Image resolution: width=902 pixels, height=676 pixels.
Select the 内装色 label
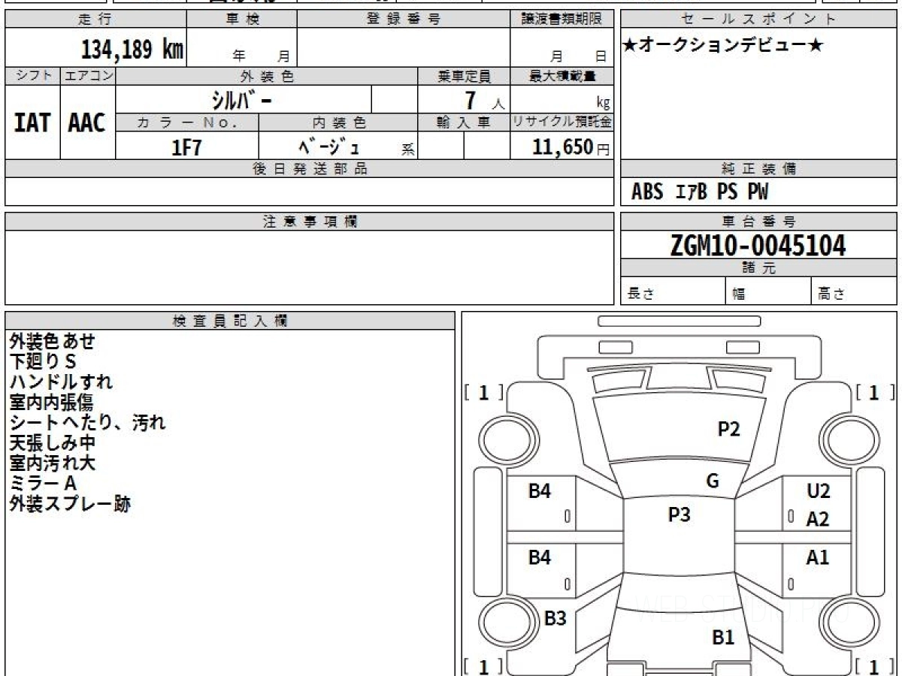tap(338, 123)
